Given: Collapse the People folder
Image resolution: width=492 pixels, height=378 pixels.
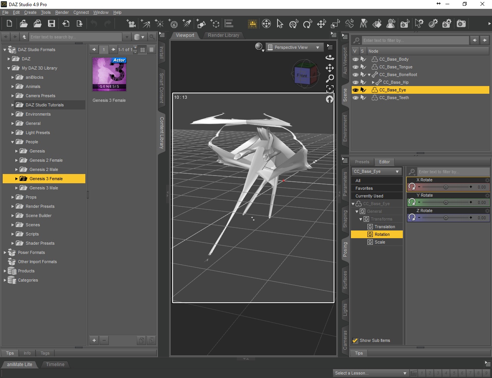Looking at the screenshot, I should (x=13, y=142).
